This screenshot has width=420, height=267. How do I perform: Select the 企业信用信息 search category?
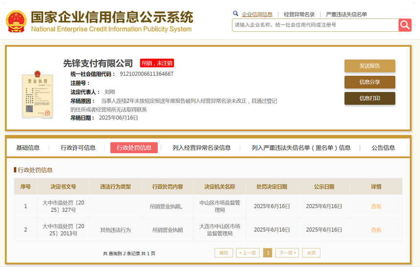point(257,14)
